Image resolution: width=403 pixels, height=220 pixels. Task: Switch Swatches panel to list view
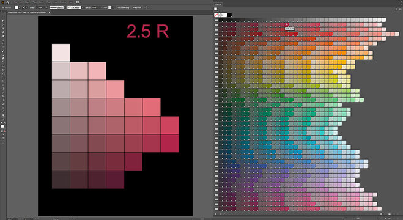pos(396,9)
